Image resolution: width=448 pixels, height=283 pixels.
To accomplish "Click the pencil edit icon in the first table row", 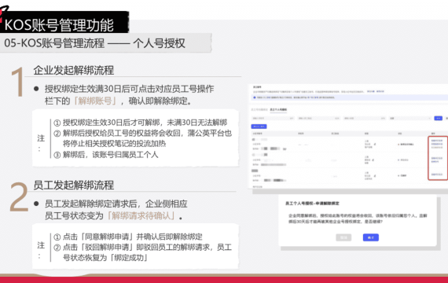I will pyautogui.click(x=375, y=145).
